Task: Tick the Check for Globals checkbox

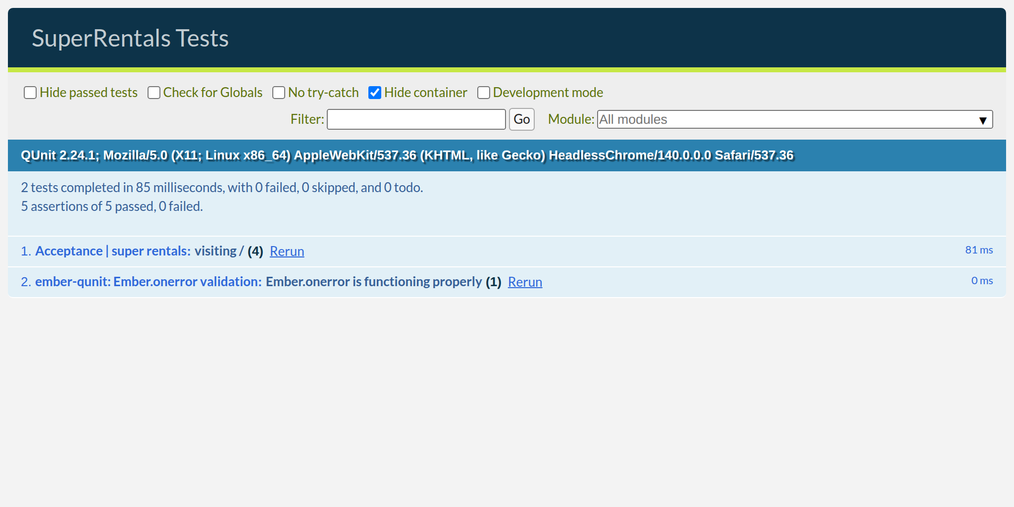Action: tap(154, 93)
